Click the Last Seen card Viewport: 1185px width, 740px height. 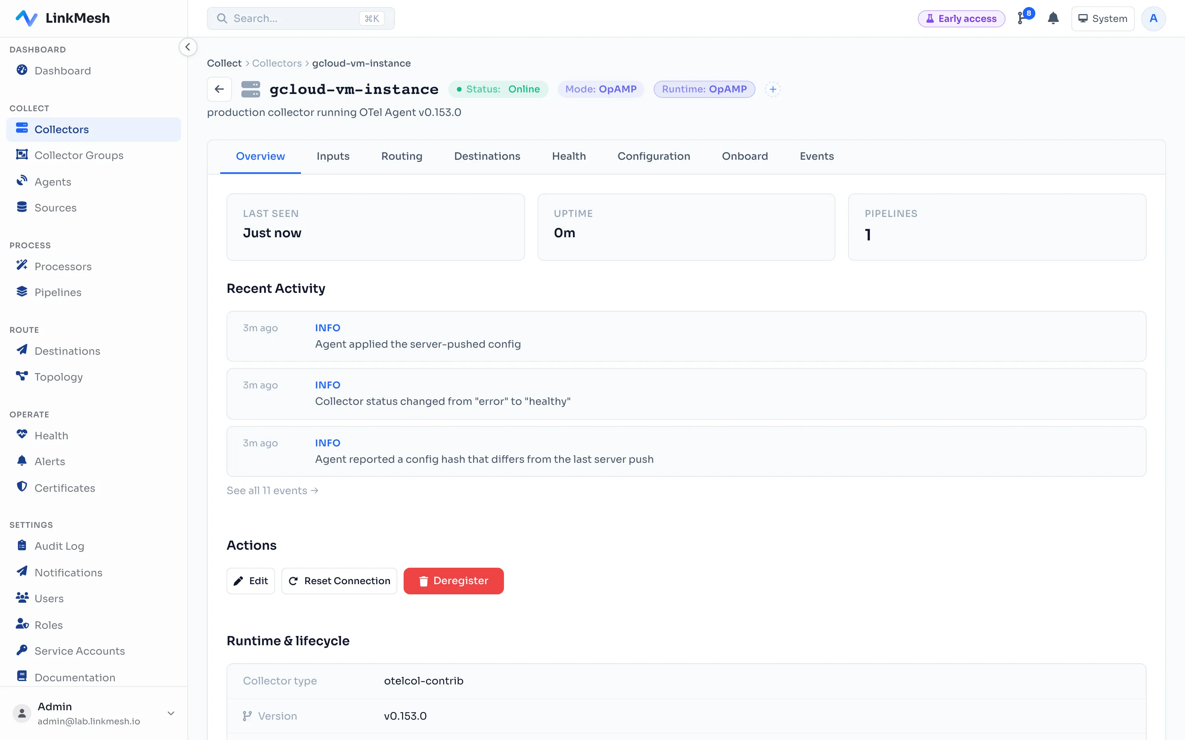[x=375, y=227]
